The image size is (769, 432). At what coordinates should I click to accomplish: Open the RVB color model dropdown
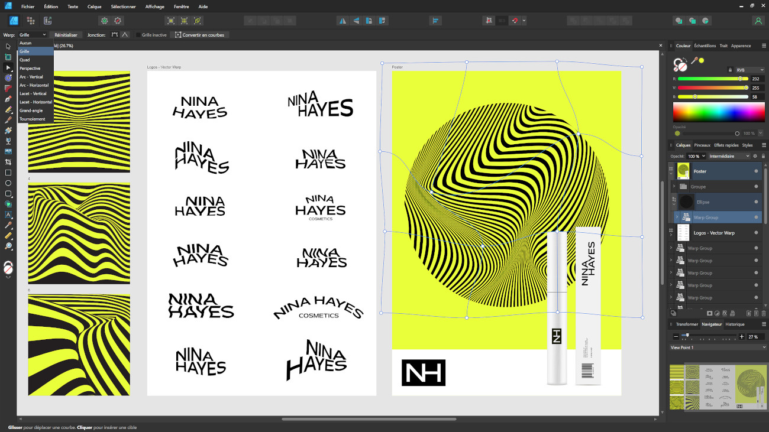(749, 70)
